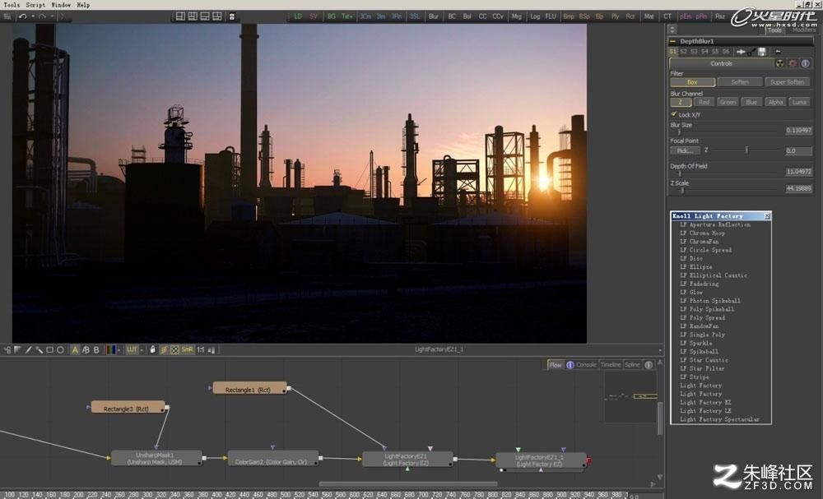Screen dimensions: 823x499
Task: Open the Window menu
Action: [61, 5]
